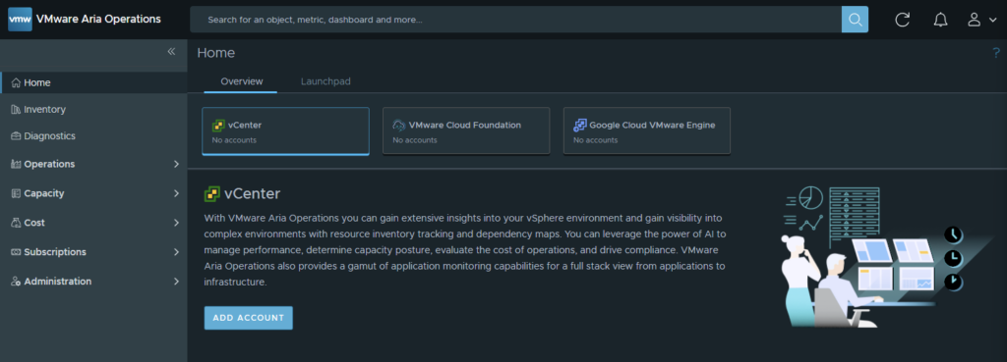
Task: Switch to the Overview tab
Action: coord(242,81)
